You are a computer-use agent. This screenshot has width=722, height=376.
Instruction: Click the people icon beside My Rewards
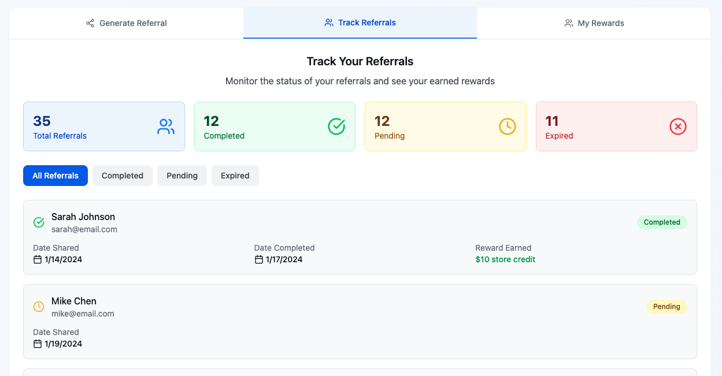[569, 23]
